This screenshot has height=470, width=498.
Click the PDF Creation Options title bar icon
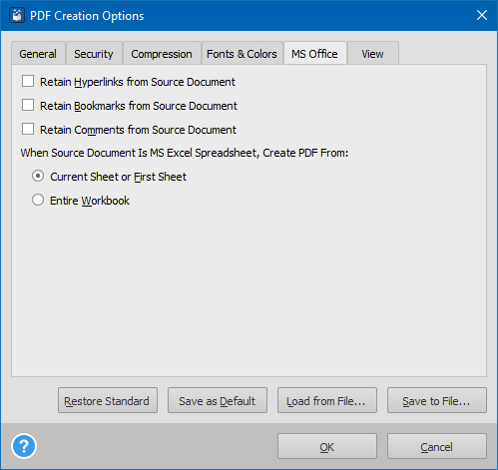coord(17,15)
